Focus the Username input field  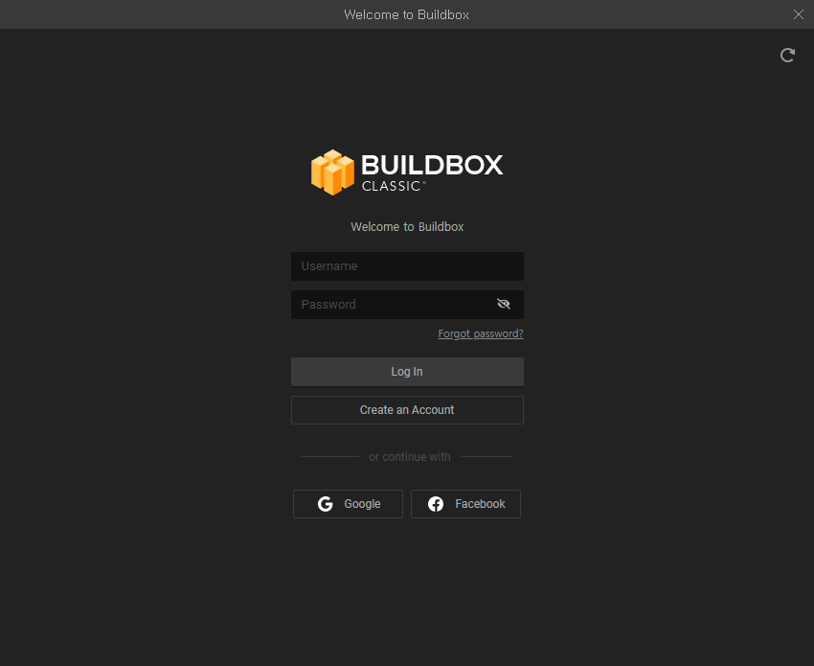click(x=407, y=266)
